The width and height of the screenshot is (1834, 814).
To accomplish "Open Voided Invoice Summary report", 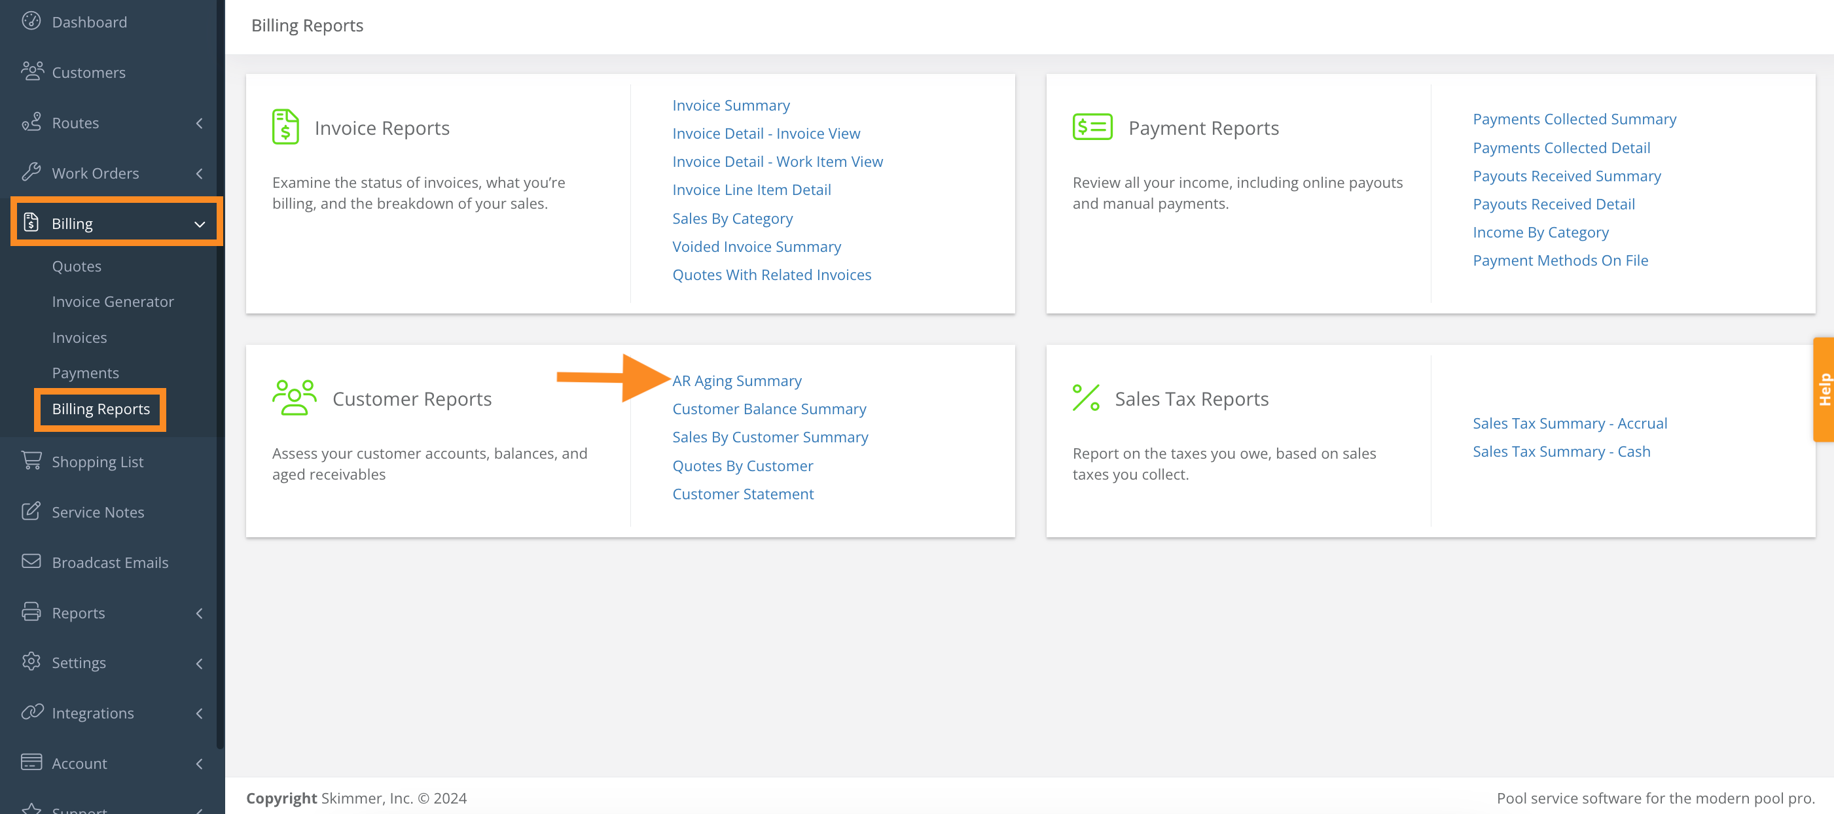I will click(x=757, y=246).
